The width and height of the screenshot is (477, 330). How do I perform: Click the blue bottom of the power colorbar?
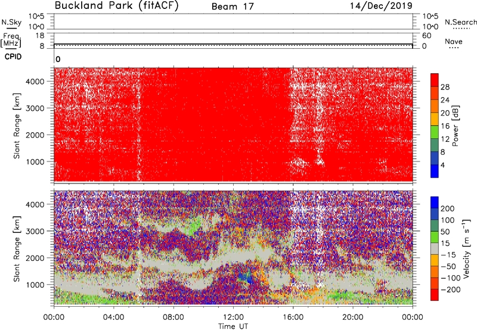coord(435,172)
